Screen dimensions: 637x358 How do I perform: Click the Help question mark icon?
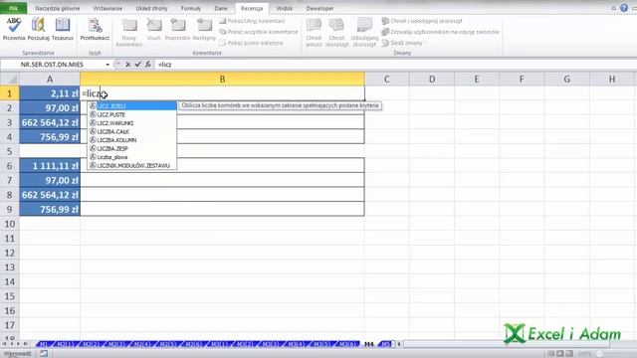(624, 8)
